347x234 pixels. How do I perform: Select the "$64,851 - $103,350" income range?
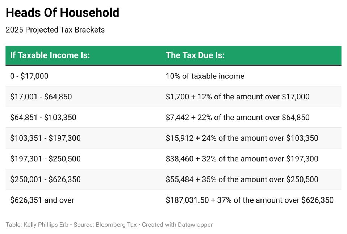tap(43, 117)
